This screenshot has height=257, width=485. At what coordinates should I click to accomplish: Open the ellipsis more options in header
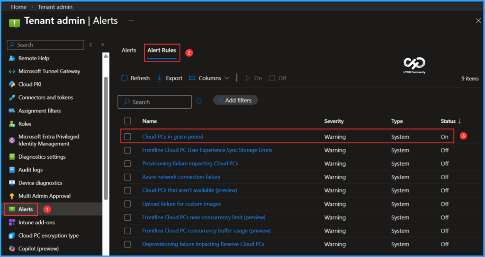131,21
